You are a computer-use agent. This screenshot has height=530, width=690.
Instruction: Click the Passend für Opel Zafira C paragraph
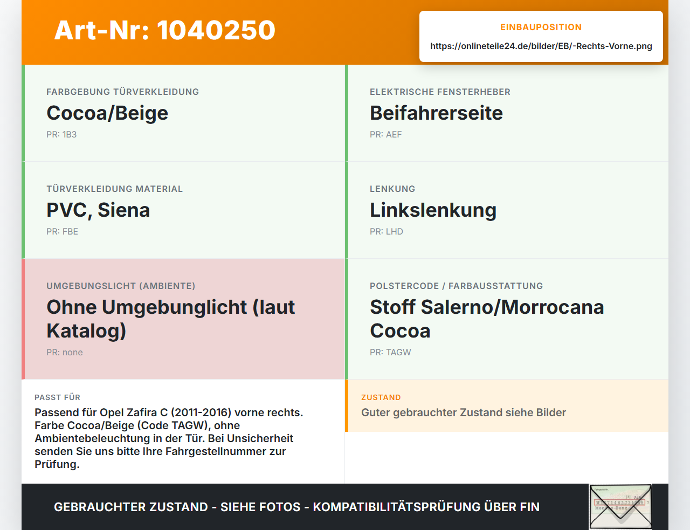pyautogui.click(x=169, y=438)
